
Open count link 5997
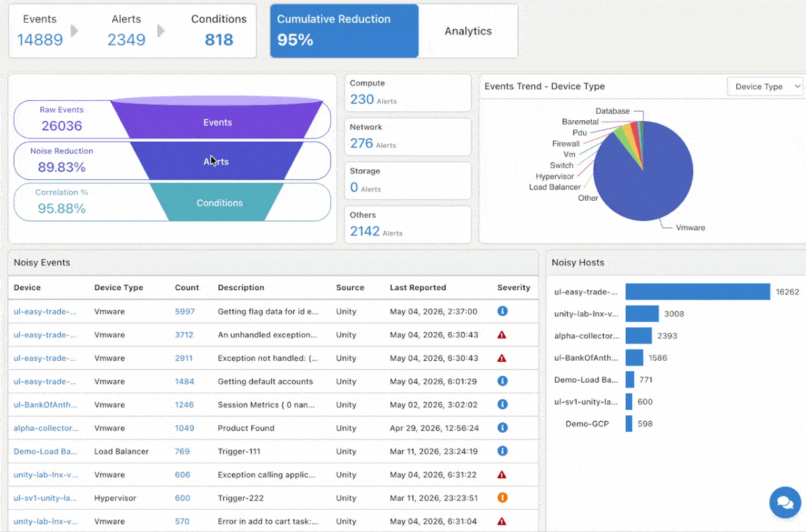click(185, 312)
